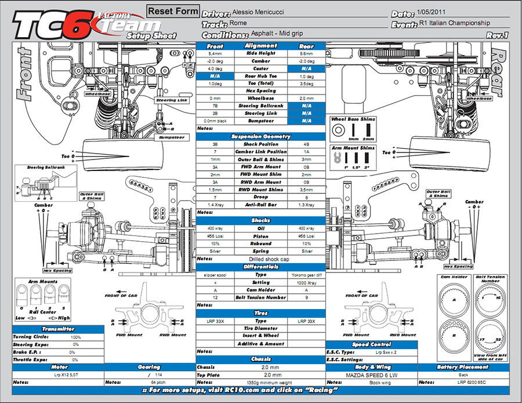Click Cam Holder B diagram
522x403 pixels.
(x=454, y=335)
